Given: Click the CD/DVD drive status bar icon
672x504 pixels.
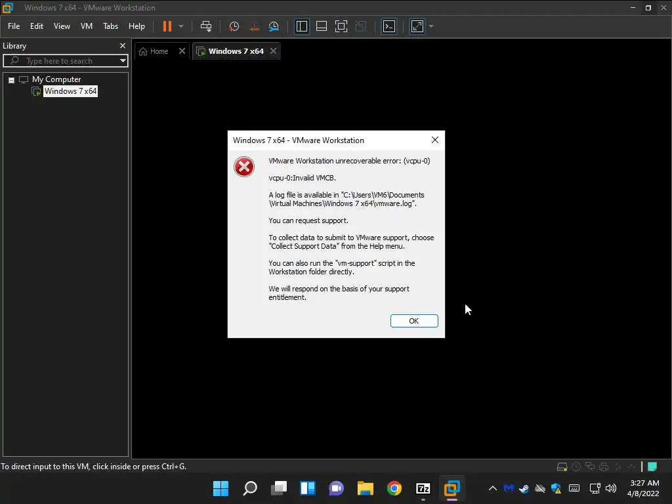Looking at the screenshot, I should 576,467.
